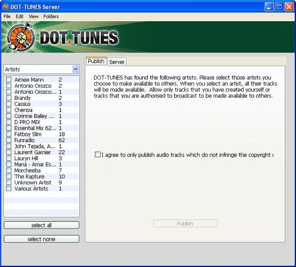The width and height of the screenshot is (296, 267).
Task: Enable the Morcheeba checkbox
Action: 9,170
